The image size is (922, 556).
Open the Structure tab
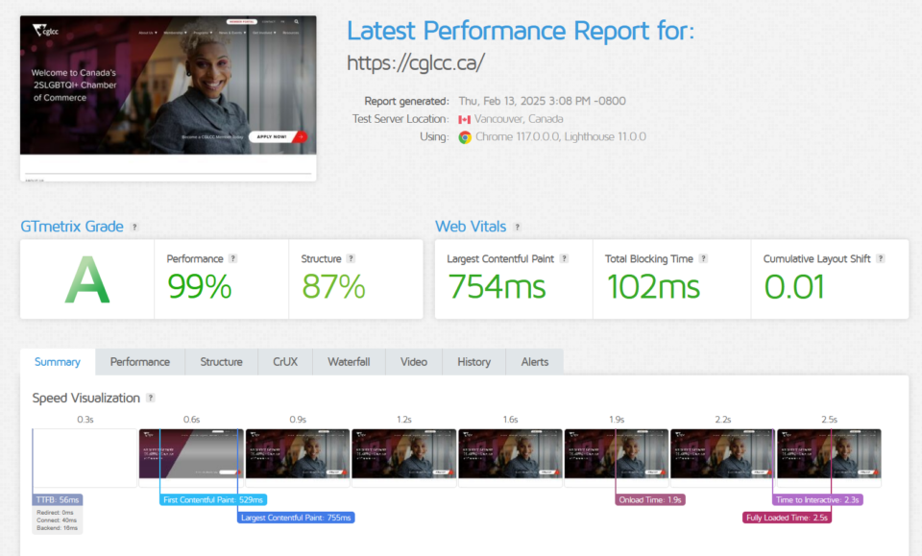221,362
